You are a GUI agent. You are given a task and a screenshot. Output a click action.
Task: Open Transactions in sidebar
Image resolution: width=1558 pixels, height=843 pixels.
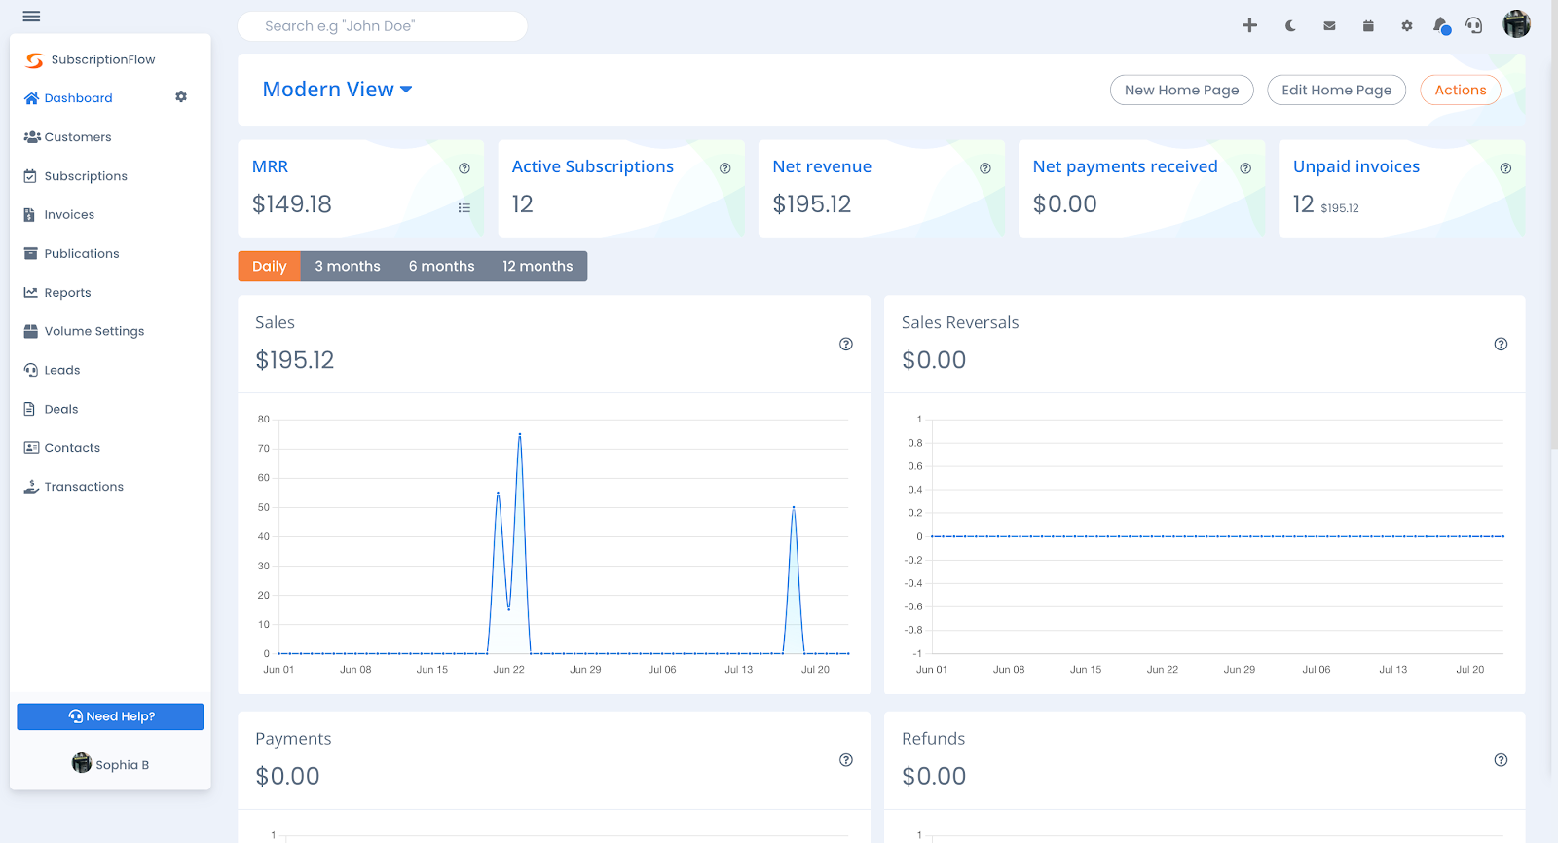pyautogui.click(x=74, y=487)
